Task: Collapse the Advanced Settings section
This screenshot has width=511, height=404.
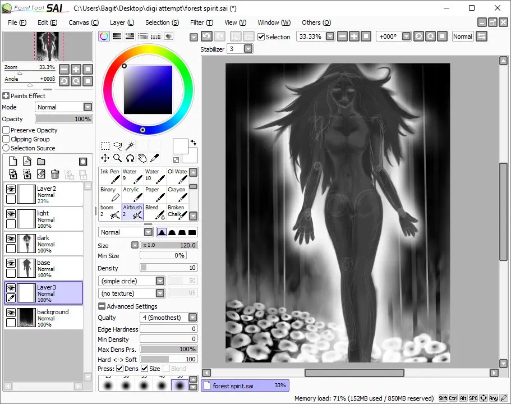Action: tap(102, 306)
